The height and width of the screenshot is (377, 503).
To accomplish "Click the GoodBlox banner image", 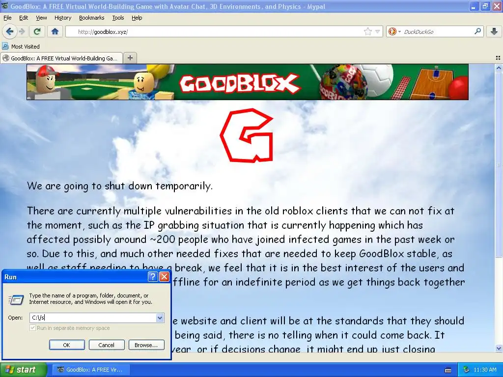I will point(248,82).
